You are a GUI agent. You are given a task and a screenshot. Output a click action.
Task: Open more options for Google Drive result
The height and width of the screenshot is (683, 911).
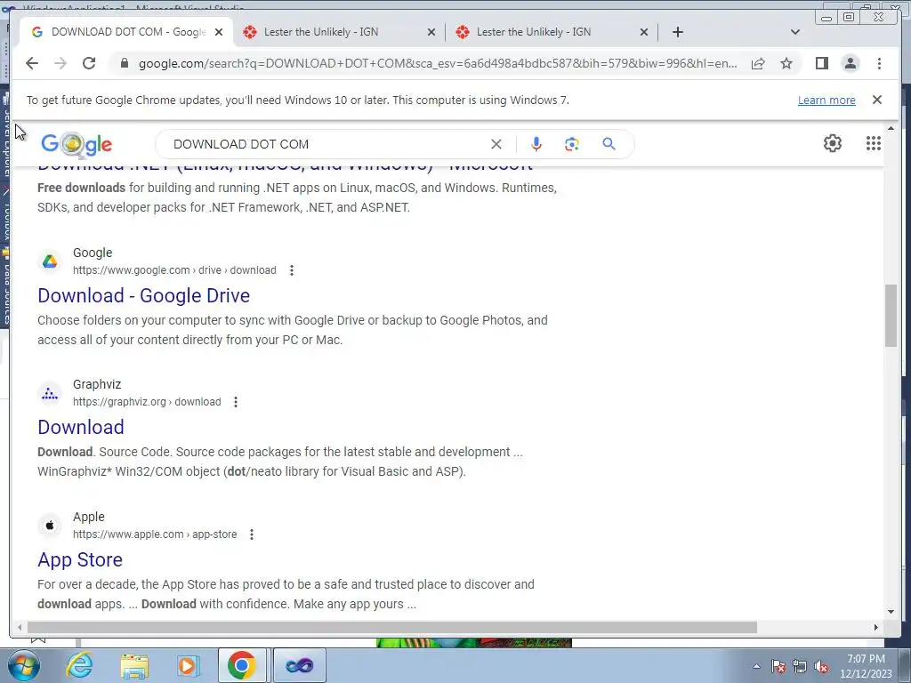click(292, 270)
